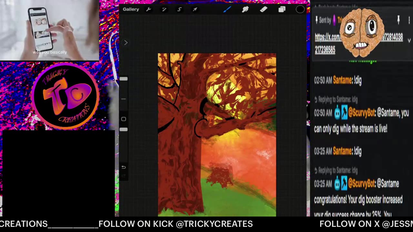Click 'can only dig while the stream is live!' text
413x232 pixels.
click(350, 129)
